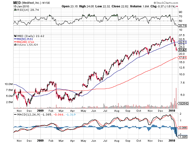This screenshot has height=143, width=189.
Task: Click the volume bars icon in legend
Action: [15, 45]
